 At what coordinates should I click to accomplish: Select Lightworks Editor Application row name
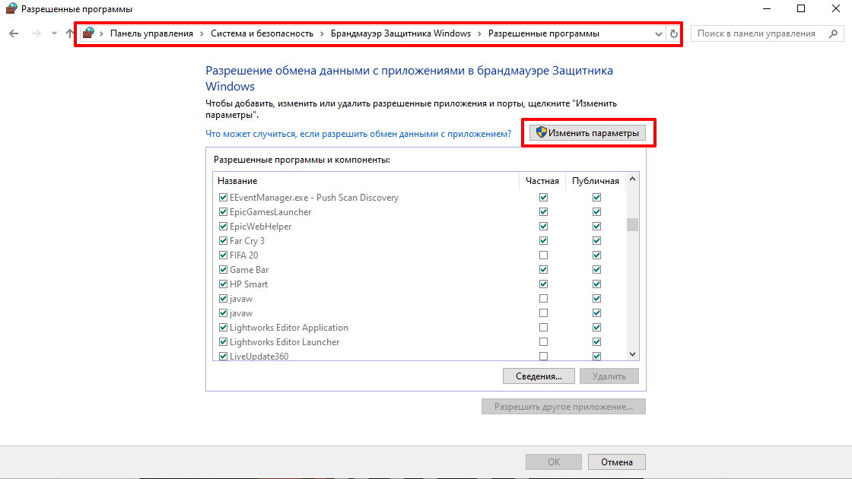coord(288,328)
